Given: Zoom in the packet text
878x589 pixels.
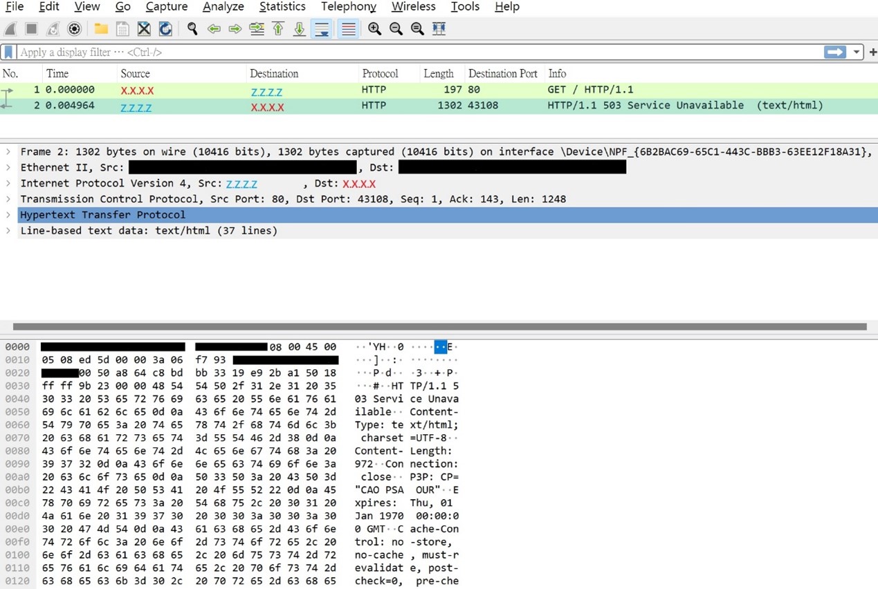Looking at the screenshot, I should (x=374, y=29).
